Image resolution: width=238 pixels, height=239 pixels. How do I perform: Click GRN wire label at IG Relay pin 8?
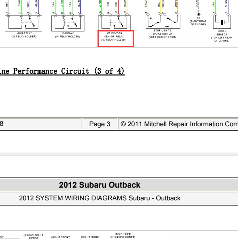70,4
